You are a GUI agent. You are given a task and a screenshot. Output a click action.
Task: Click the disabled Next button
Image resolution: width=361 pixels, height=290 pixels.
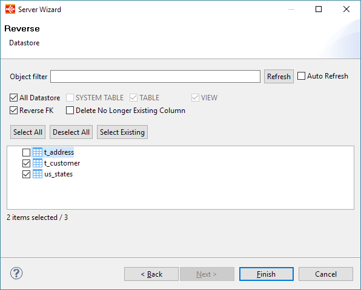207,274
